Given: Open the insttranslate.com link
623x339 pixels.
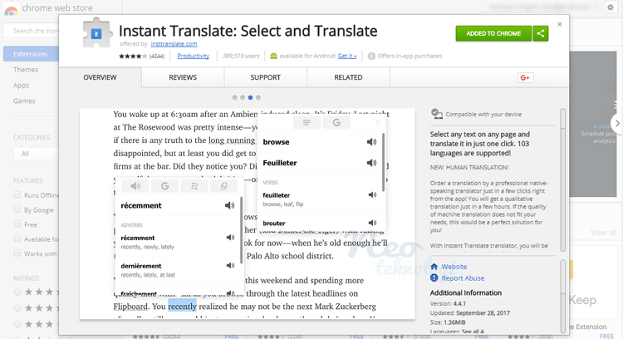Looking at the screenshot, I should [174, 44].
